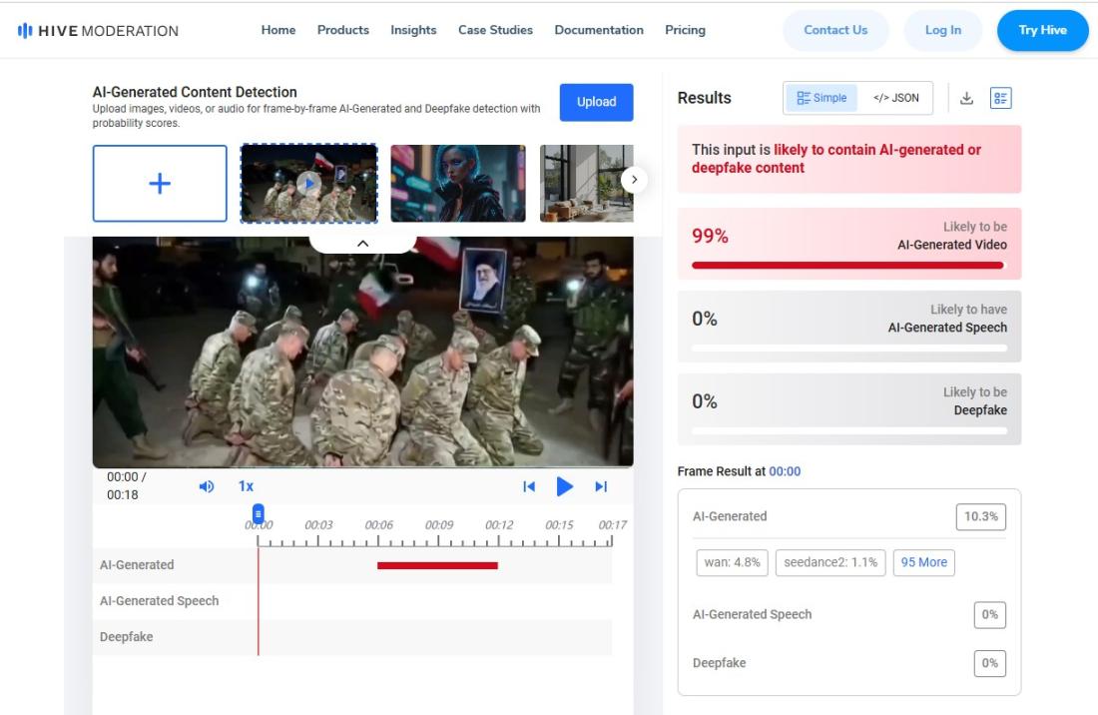Click the timeline playhead handle
Screen dimensions: 1098x715
tap(259, 513)
